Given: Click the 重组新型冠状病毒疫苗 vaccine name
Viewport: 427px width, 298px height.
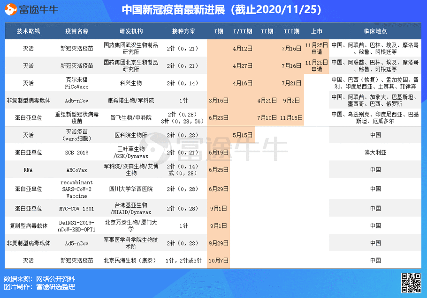Looking at the screenshot, I should coord(77,118).
